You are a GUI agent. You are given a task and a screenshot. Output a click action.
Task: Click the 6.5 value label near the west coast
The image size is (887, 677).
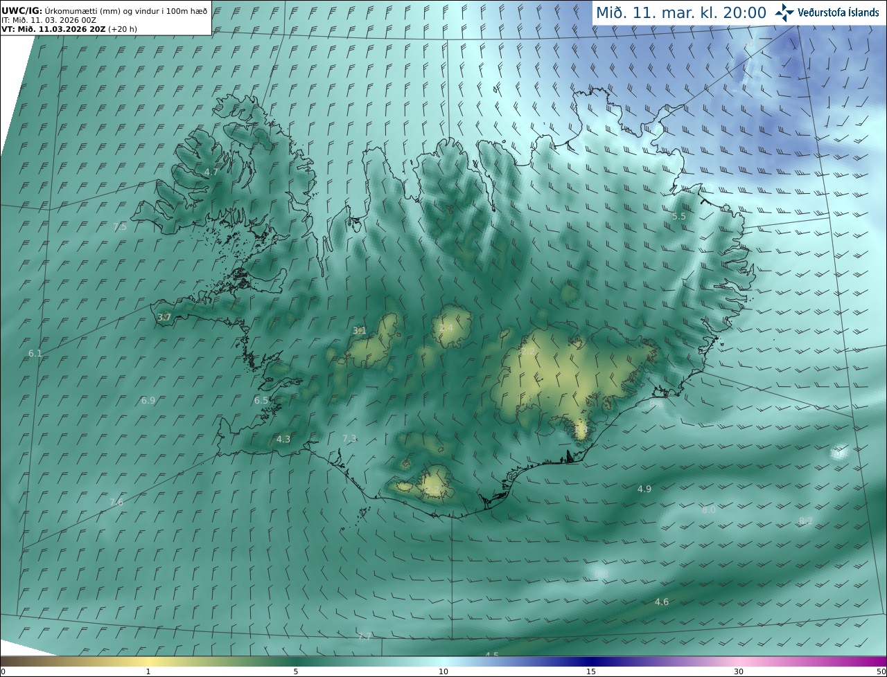(261, 400)
